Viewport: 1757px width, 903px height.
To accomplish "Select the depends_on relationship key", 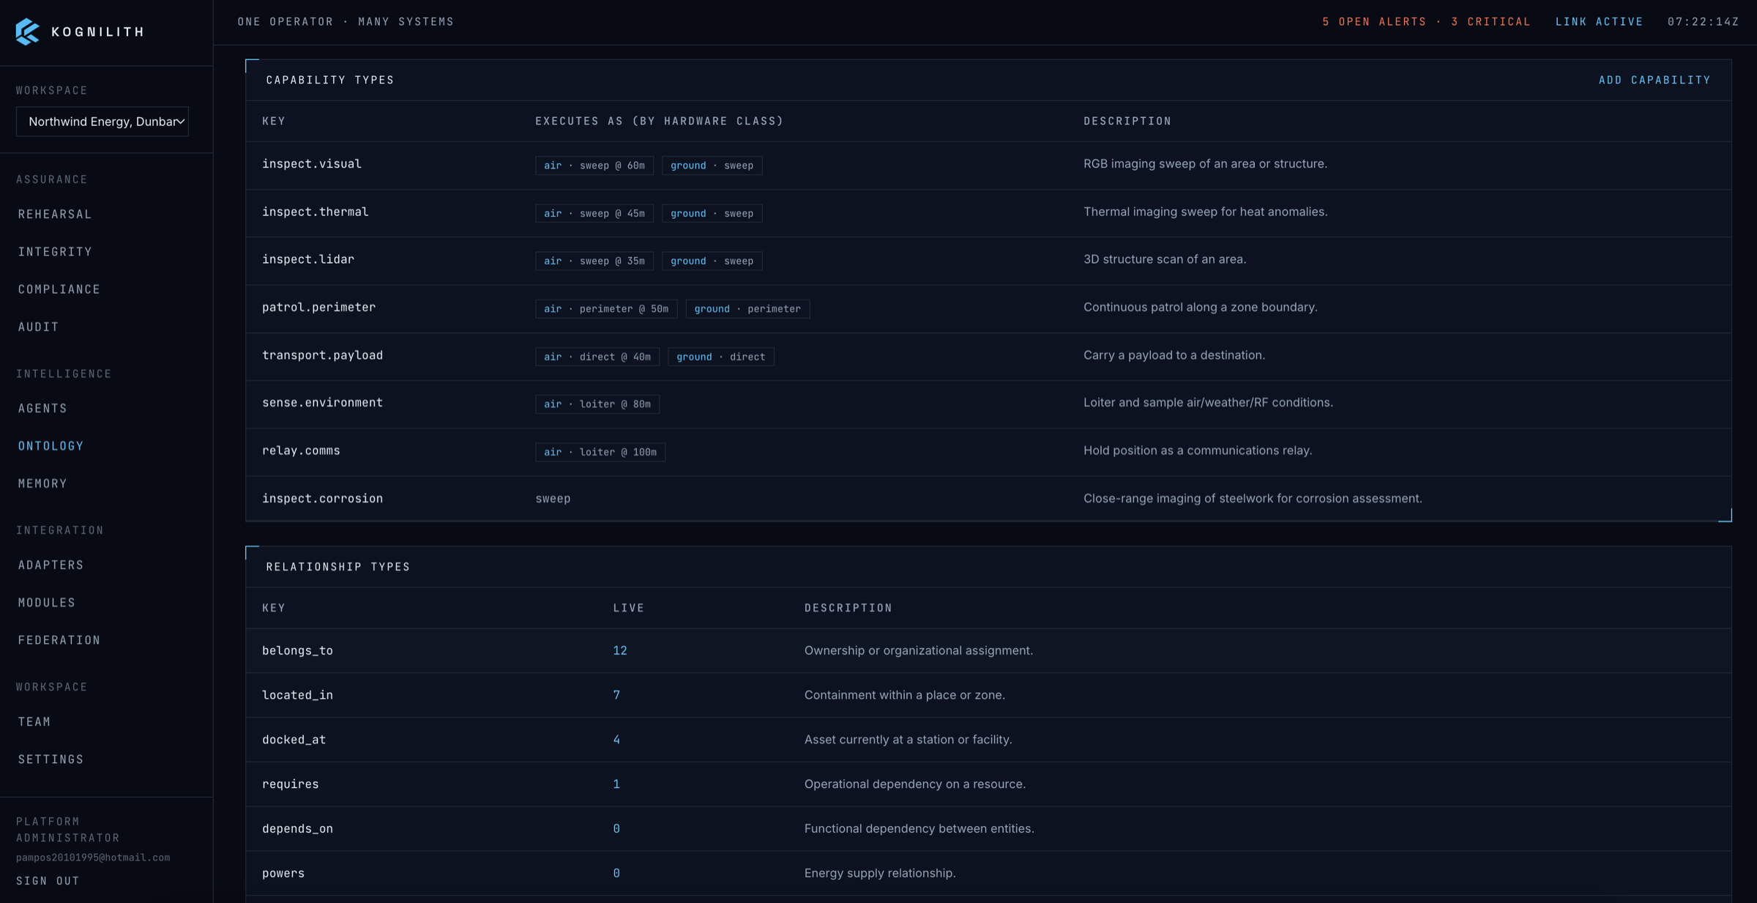I will point(297,829).
